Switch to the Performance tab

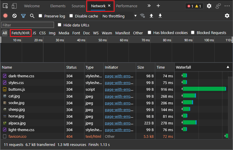[127, 6]
